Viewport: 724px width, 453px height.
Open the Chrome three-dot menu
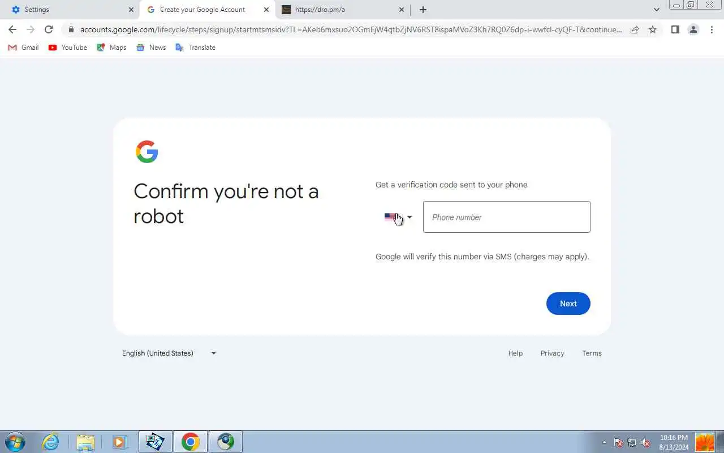[x=712, y=29]
